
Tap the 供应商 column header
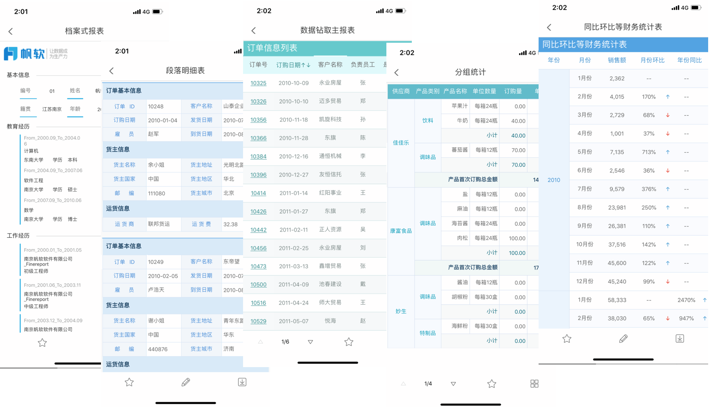[401, 91]
